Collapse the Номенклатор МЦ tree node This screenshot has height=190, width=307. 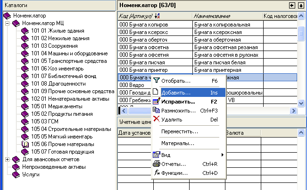[7, 23]
